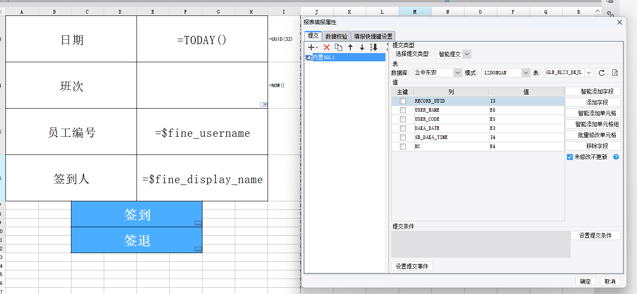Viewport: 637px width, 294px height.
Task: Open the 填报快捷键设置 tab
Action: click(x=373, y=36)
